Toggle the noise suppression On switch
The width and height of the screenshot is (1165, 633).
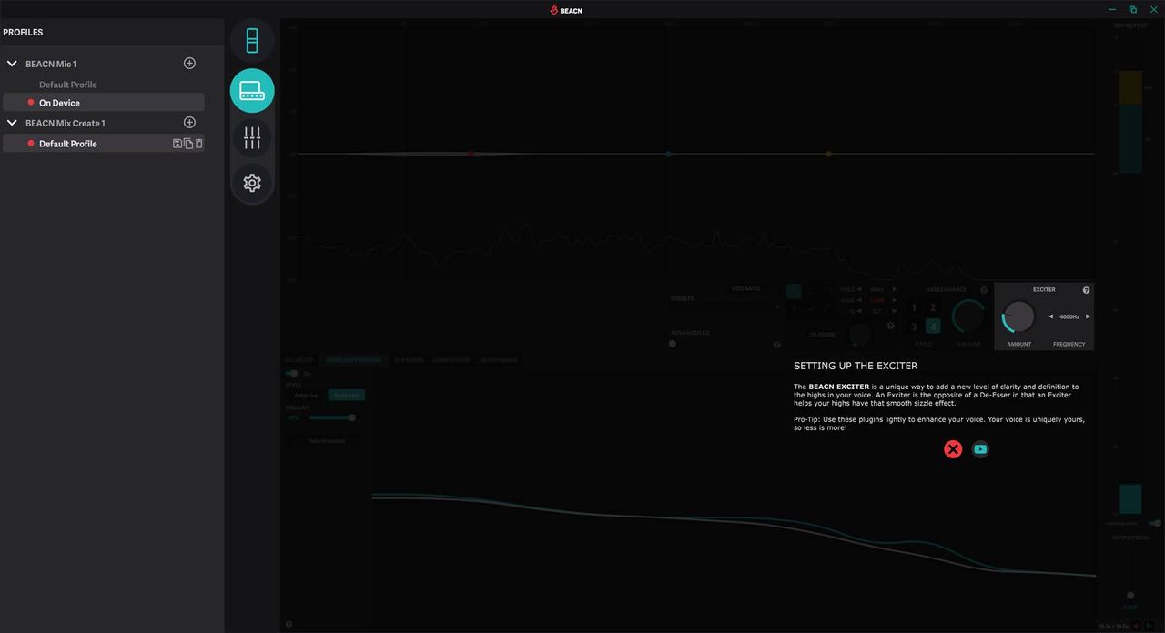[292, 374]
